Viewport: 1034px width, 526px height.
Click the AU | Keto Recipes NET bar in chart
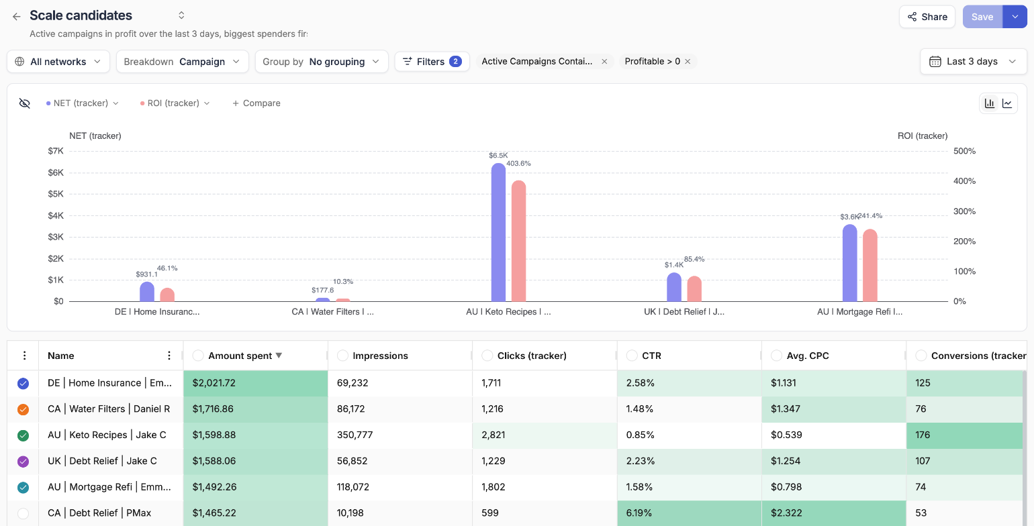click(x=498, y=233)
